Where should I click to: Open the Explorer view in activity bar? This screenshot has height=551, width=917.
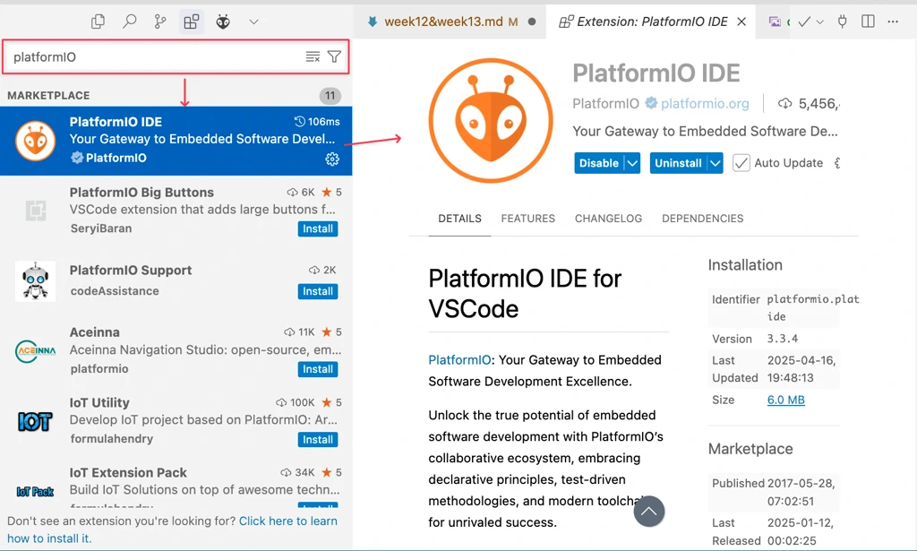(98, 22)
